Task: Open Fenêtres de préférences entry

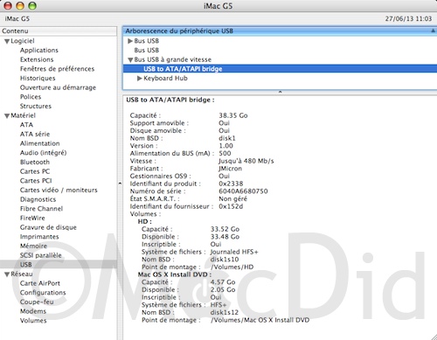Action: 57,69
